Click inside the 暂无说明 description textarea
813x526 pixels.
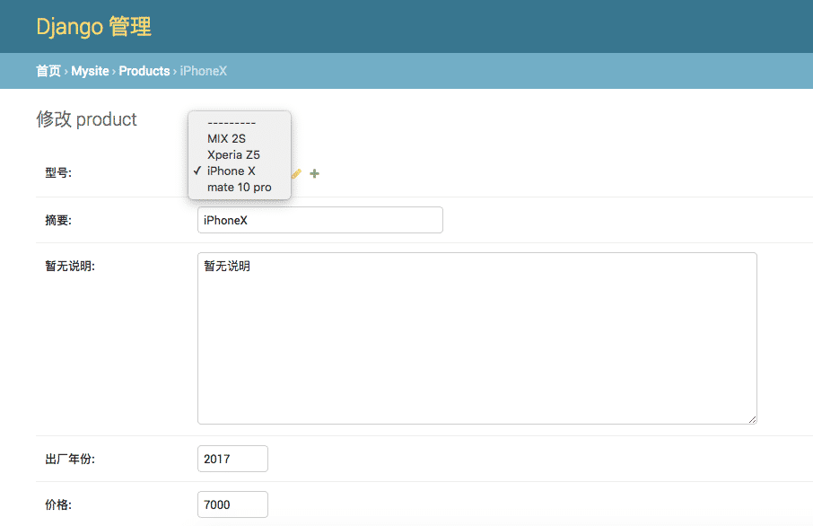(x=477, y=338)
